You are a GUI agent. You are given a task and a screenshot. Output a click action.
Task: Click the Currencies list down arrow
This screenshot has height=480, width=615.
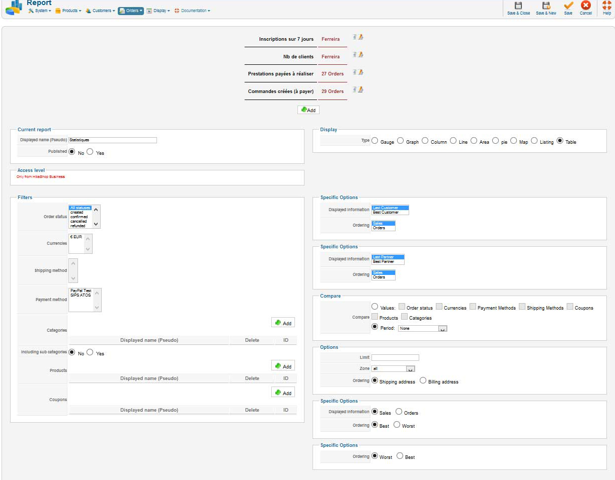(89, 249)
